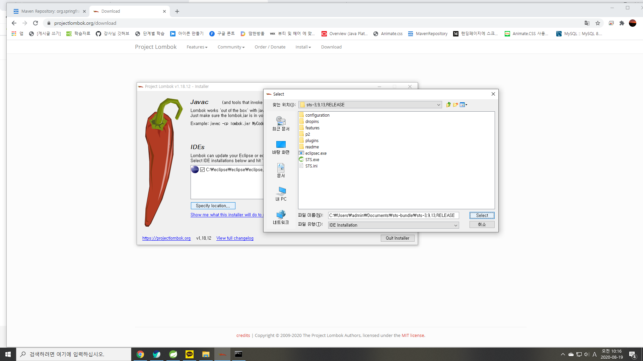Select the dropins folder
The image size is (643, 361).
click(x=309, y=121)
